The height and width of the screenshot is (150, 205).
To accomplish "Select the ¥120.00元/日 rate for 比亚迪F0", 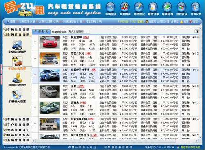I will 130,37.
